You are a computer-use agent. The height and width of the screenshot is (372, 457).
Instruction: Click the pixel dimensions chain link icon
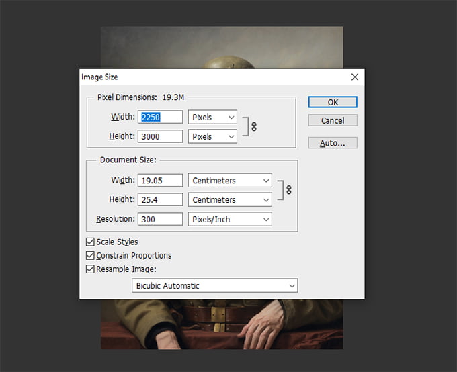(x=254, y=127)
